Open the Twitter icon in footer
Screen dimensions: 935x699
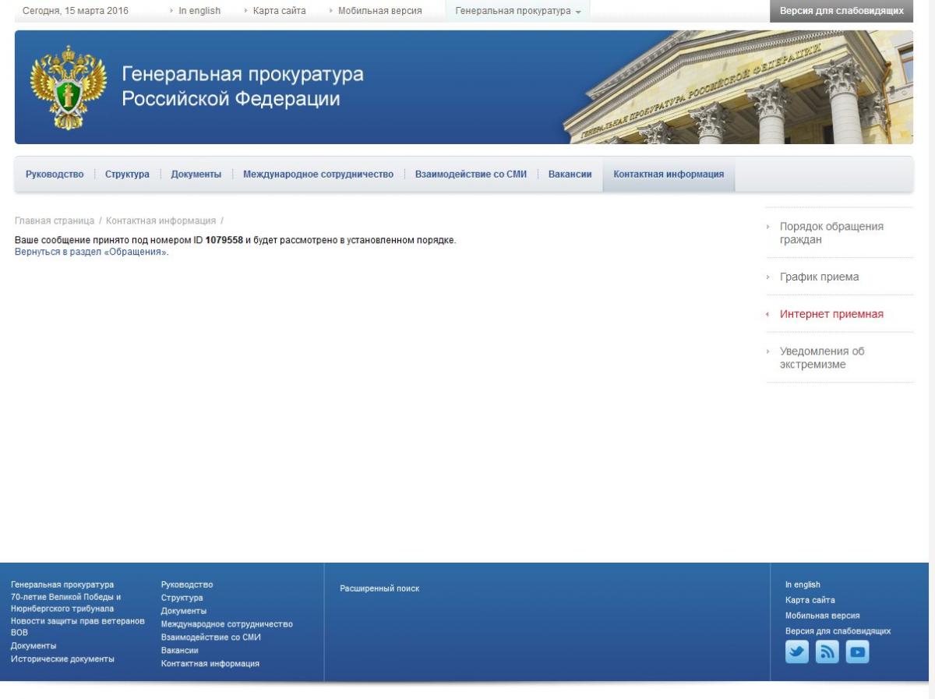pos(797,651)
